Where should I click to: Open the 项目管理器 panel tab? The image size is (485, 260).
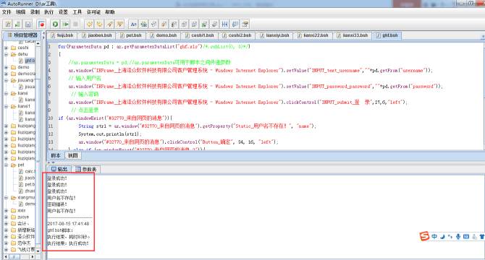tap(22, 35)
